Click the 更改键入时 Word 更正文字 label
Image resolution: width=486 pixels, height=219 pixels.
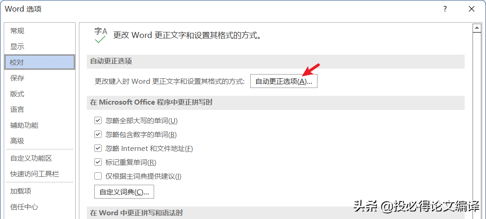[x=169, y=81]
